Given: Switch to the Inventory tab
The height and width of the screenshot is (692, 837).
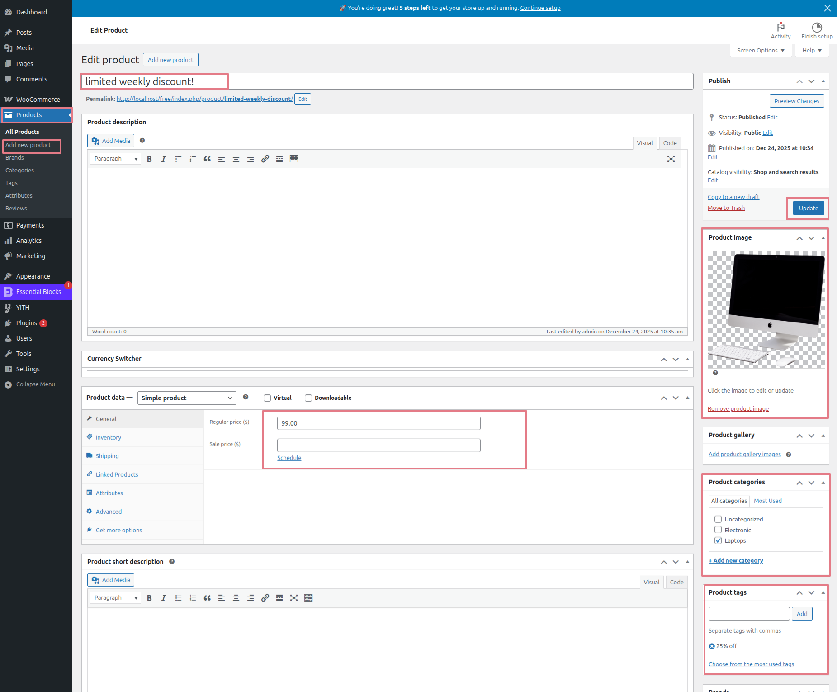Looking at the screenshot, I should pyautogui.click(x=109, y=437).
